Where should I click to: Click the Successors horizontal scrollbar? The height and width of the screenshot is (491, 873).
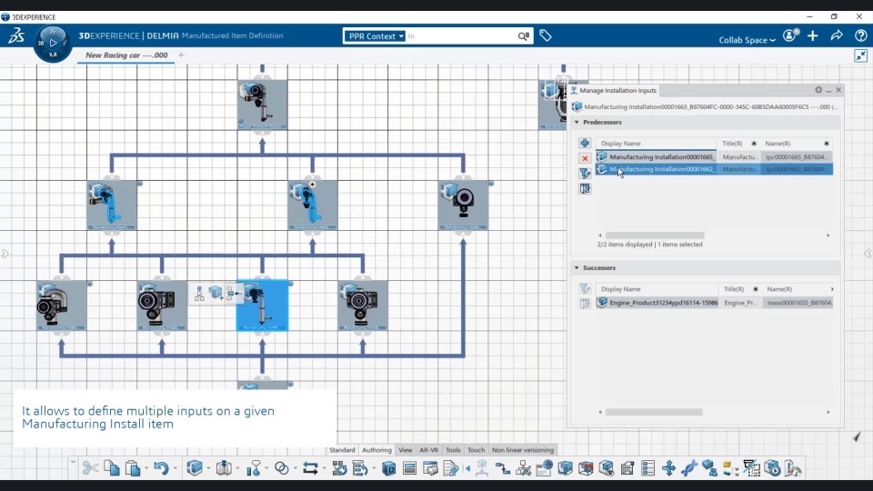[x=654, y=413]
